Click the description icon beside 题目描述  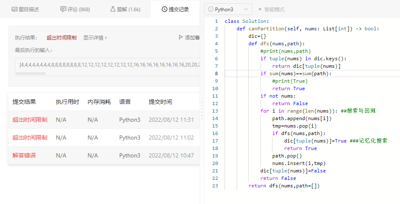pyautogui.click(x=15, y=9)
